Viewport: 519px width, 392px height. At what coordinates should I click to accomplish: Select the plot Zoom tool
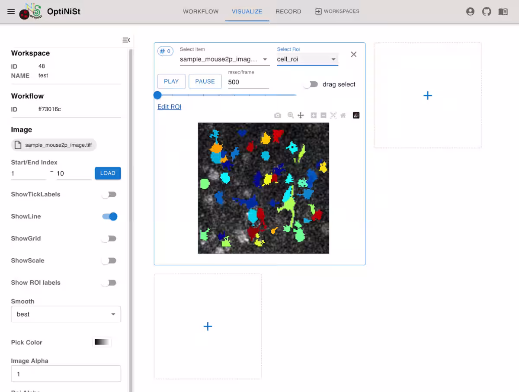[x=291, y=116]
